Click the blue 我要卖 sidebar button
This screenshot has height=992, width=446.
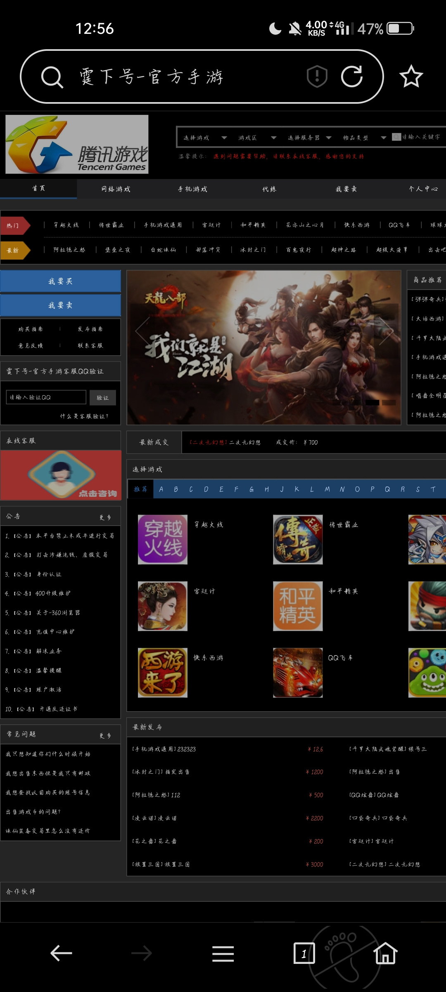pos(60,305)
